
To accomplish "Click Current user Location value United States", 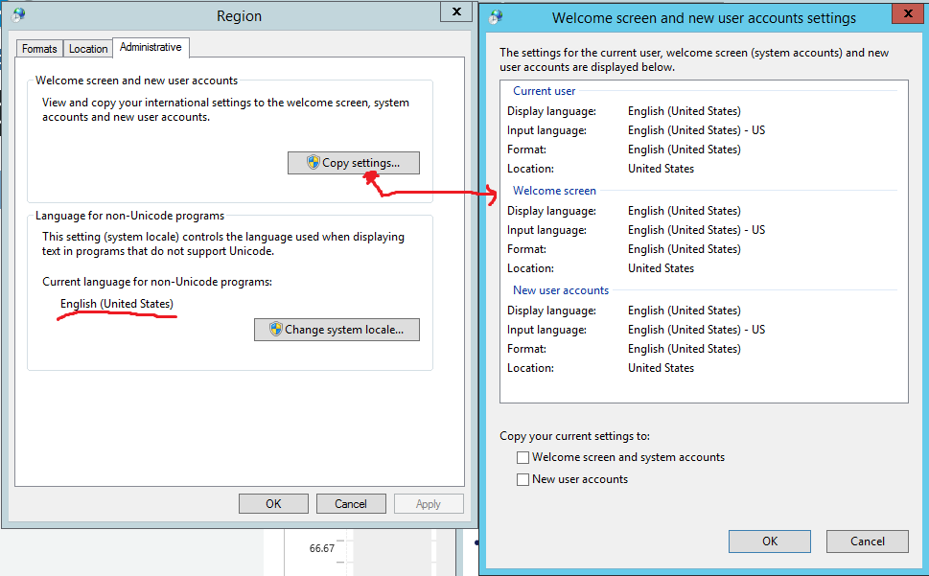I will [661, 169].
